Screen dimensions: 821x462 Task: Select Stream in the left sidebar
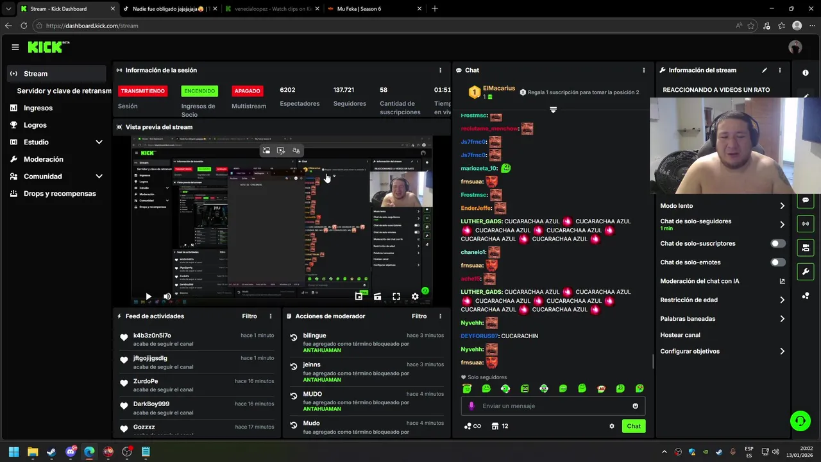coord(57,74)
